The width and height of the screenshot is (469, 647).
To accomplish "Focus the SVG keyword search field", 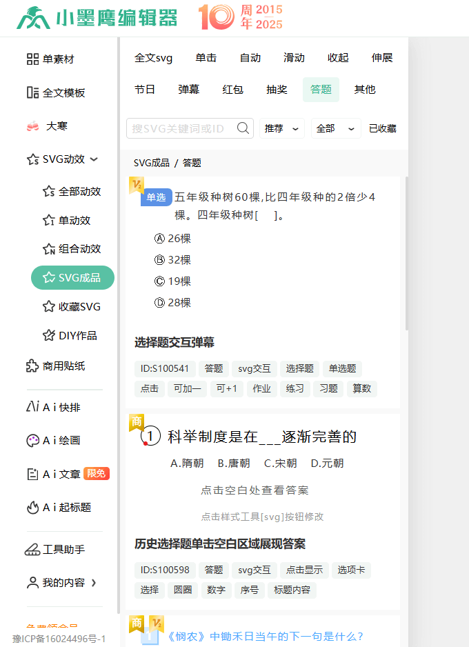I will point(181,128).
